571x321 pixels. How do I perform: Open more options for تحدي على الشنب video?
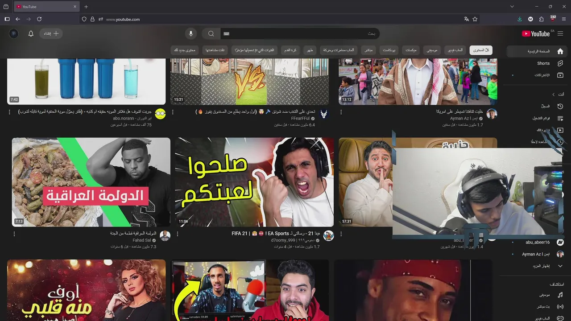(173, 112)
